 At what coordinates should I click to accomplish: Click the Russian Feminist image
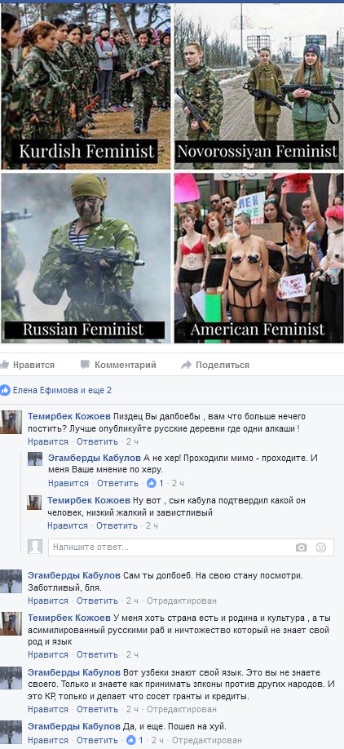click(86, 258)
